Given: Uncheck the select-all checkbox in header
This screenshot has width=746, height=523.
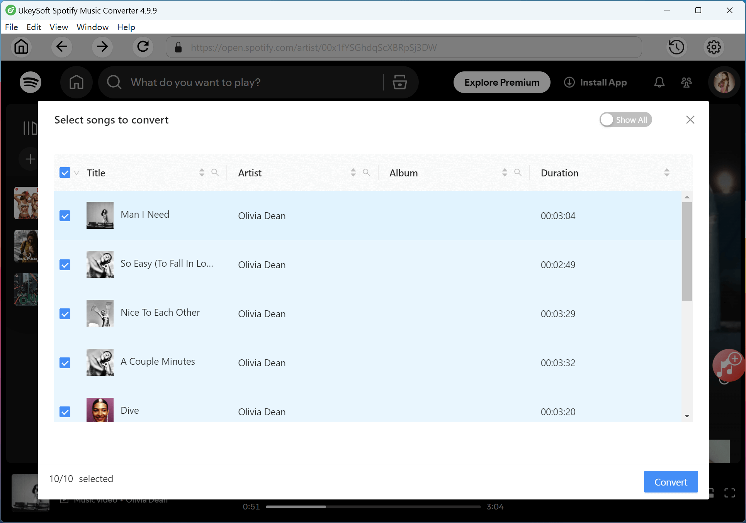Looking at the screenshot, I should pos(65,173).
